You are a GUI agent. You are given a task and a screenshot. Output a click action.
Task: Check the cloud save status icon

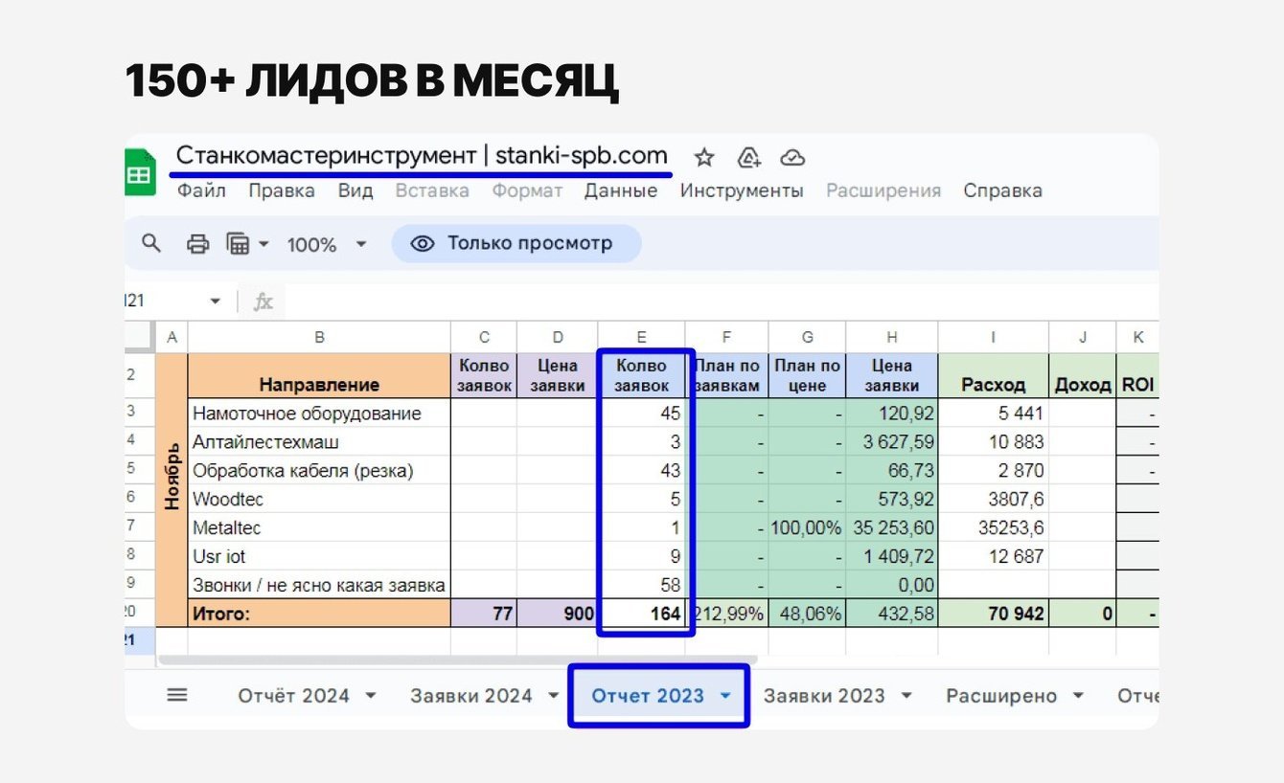(792, 157)
